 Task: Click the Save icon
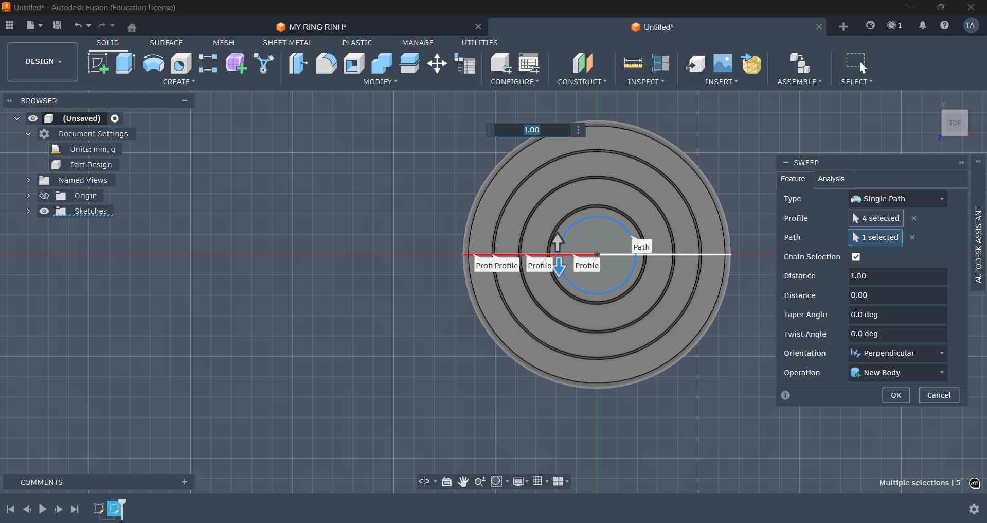(57, 25)
